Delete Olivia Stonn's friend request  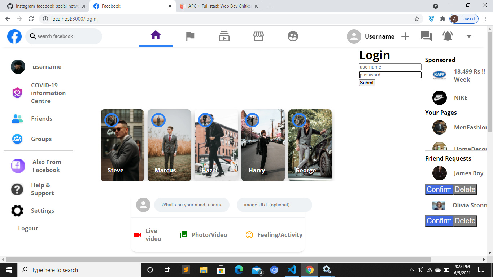click(x=465, y=221)
